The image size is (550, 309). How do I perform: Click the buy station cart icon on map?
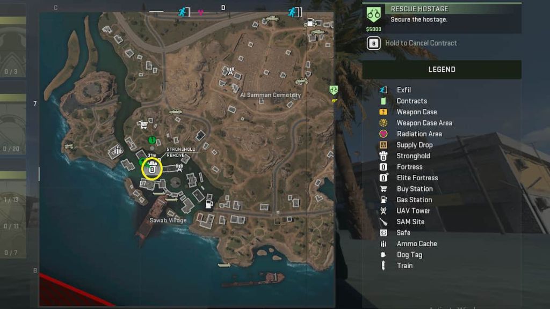(x=142, y=124)
